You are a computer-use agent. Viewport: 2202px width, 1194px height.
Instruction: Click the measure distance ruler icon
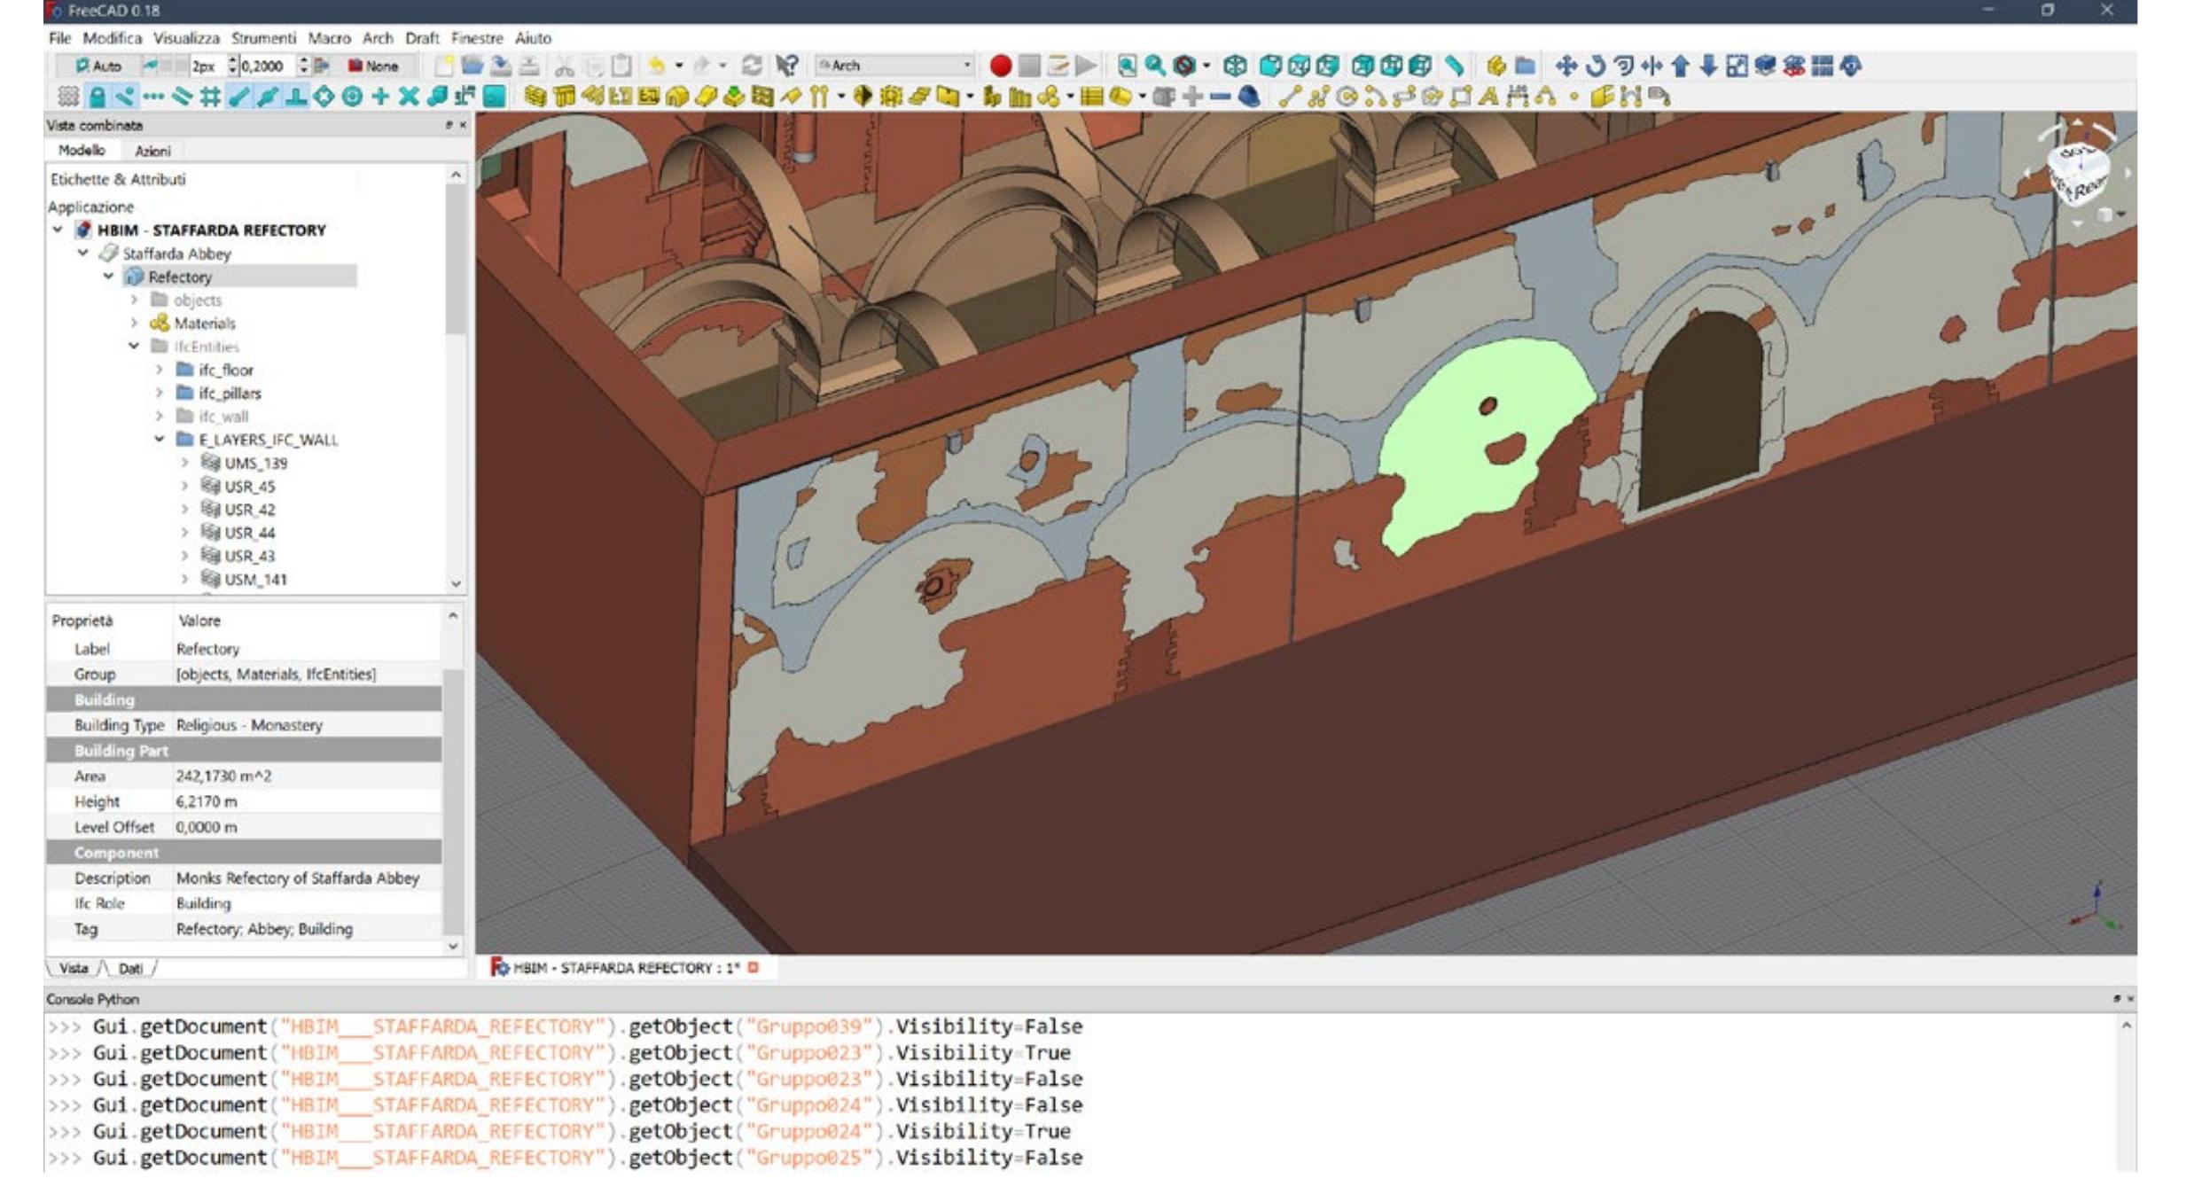[1454, 66]
